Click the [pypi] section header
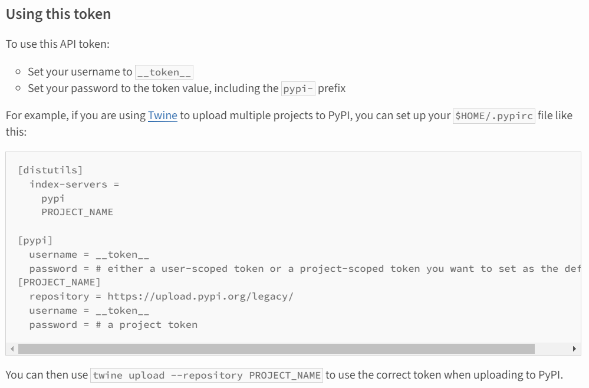This screenshot has height=388, width=589. pyautogui.click(x=35, y=241)
